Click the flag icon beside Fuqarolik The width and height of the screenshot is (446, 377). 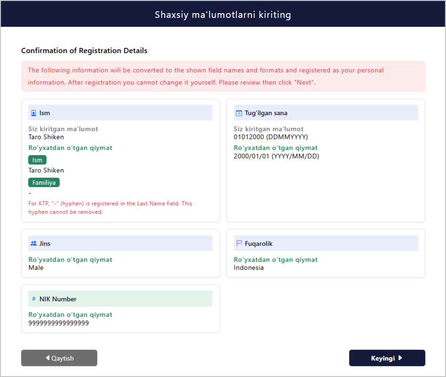[x=239, y=243]
